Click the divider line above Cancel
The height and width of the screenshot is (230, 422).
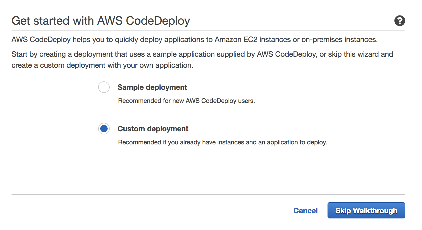(208, 195)
